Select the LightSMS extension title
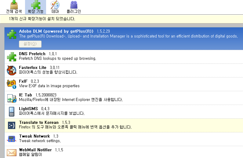 click(x=28, y=109)
